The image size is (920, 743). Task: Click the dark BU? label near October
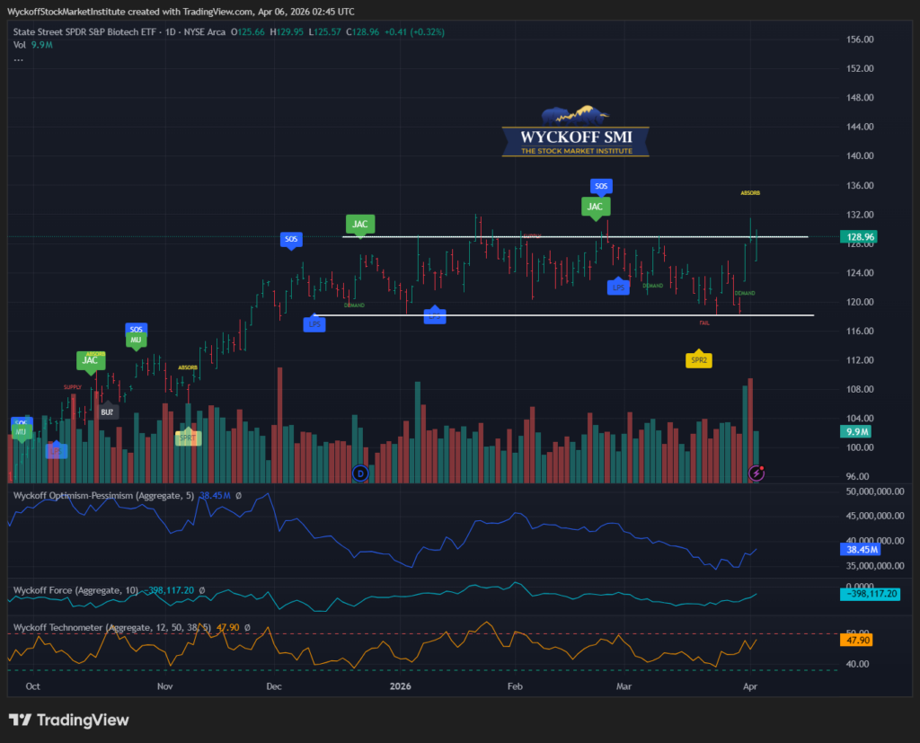coord(108,411)
